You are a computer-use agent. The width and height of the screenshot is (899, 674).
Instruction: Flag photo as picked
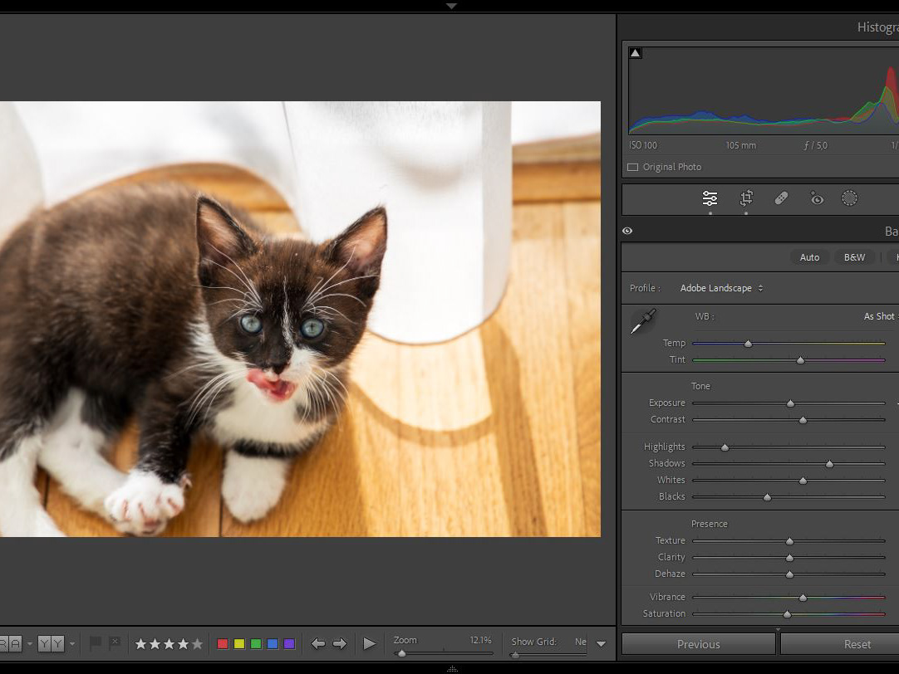(x=96, y=643)
